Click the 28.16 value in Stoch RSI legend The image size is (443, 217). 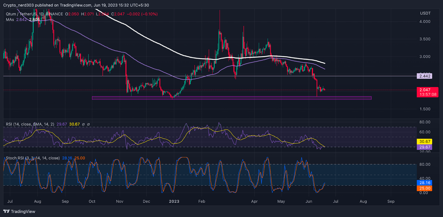[x=67, y=158]
